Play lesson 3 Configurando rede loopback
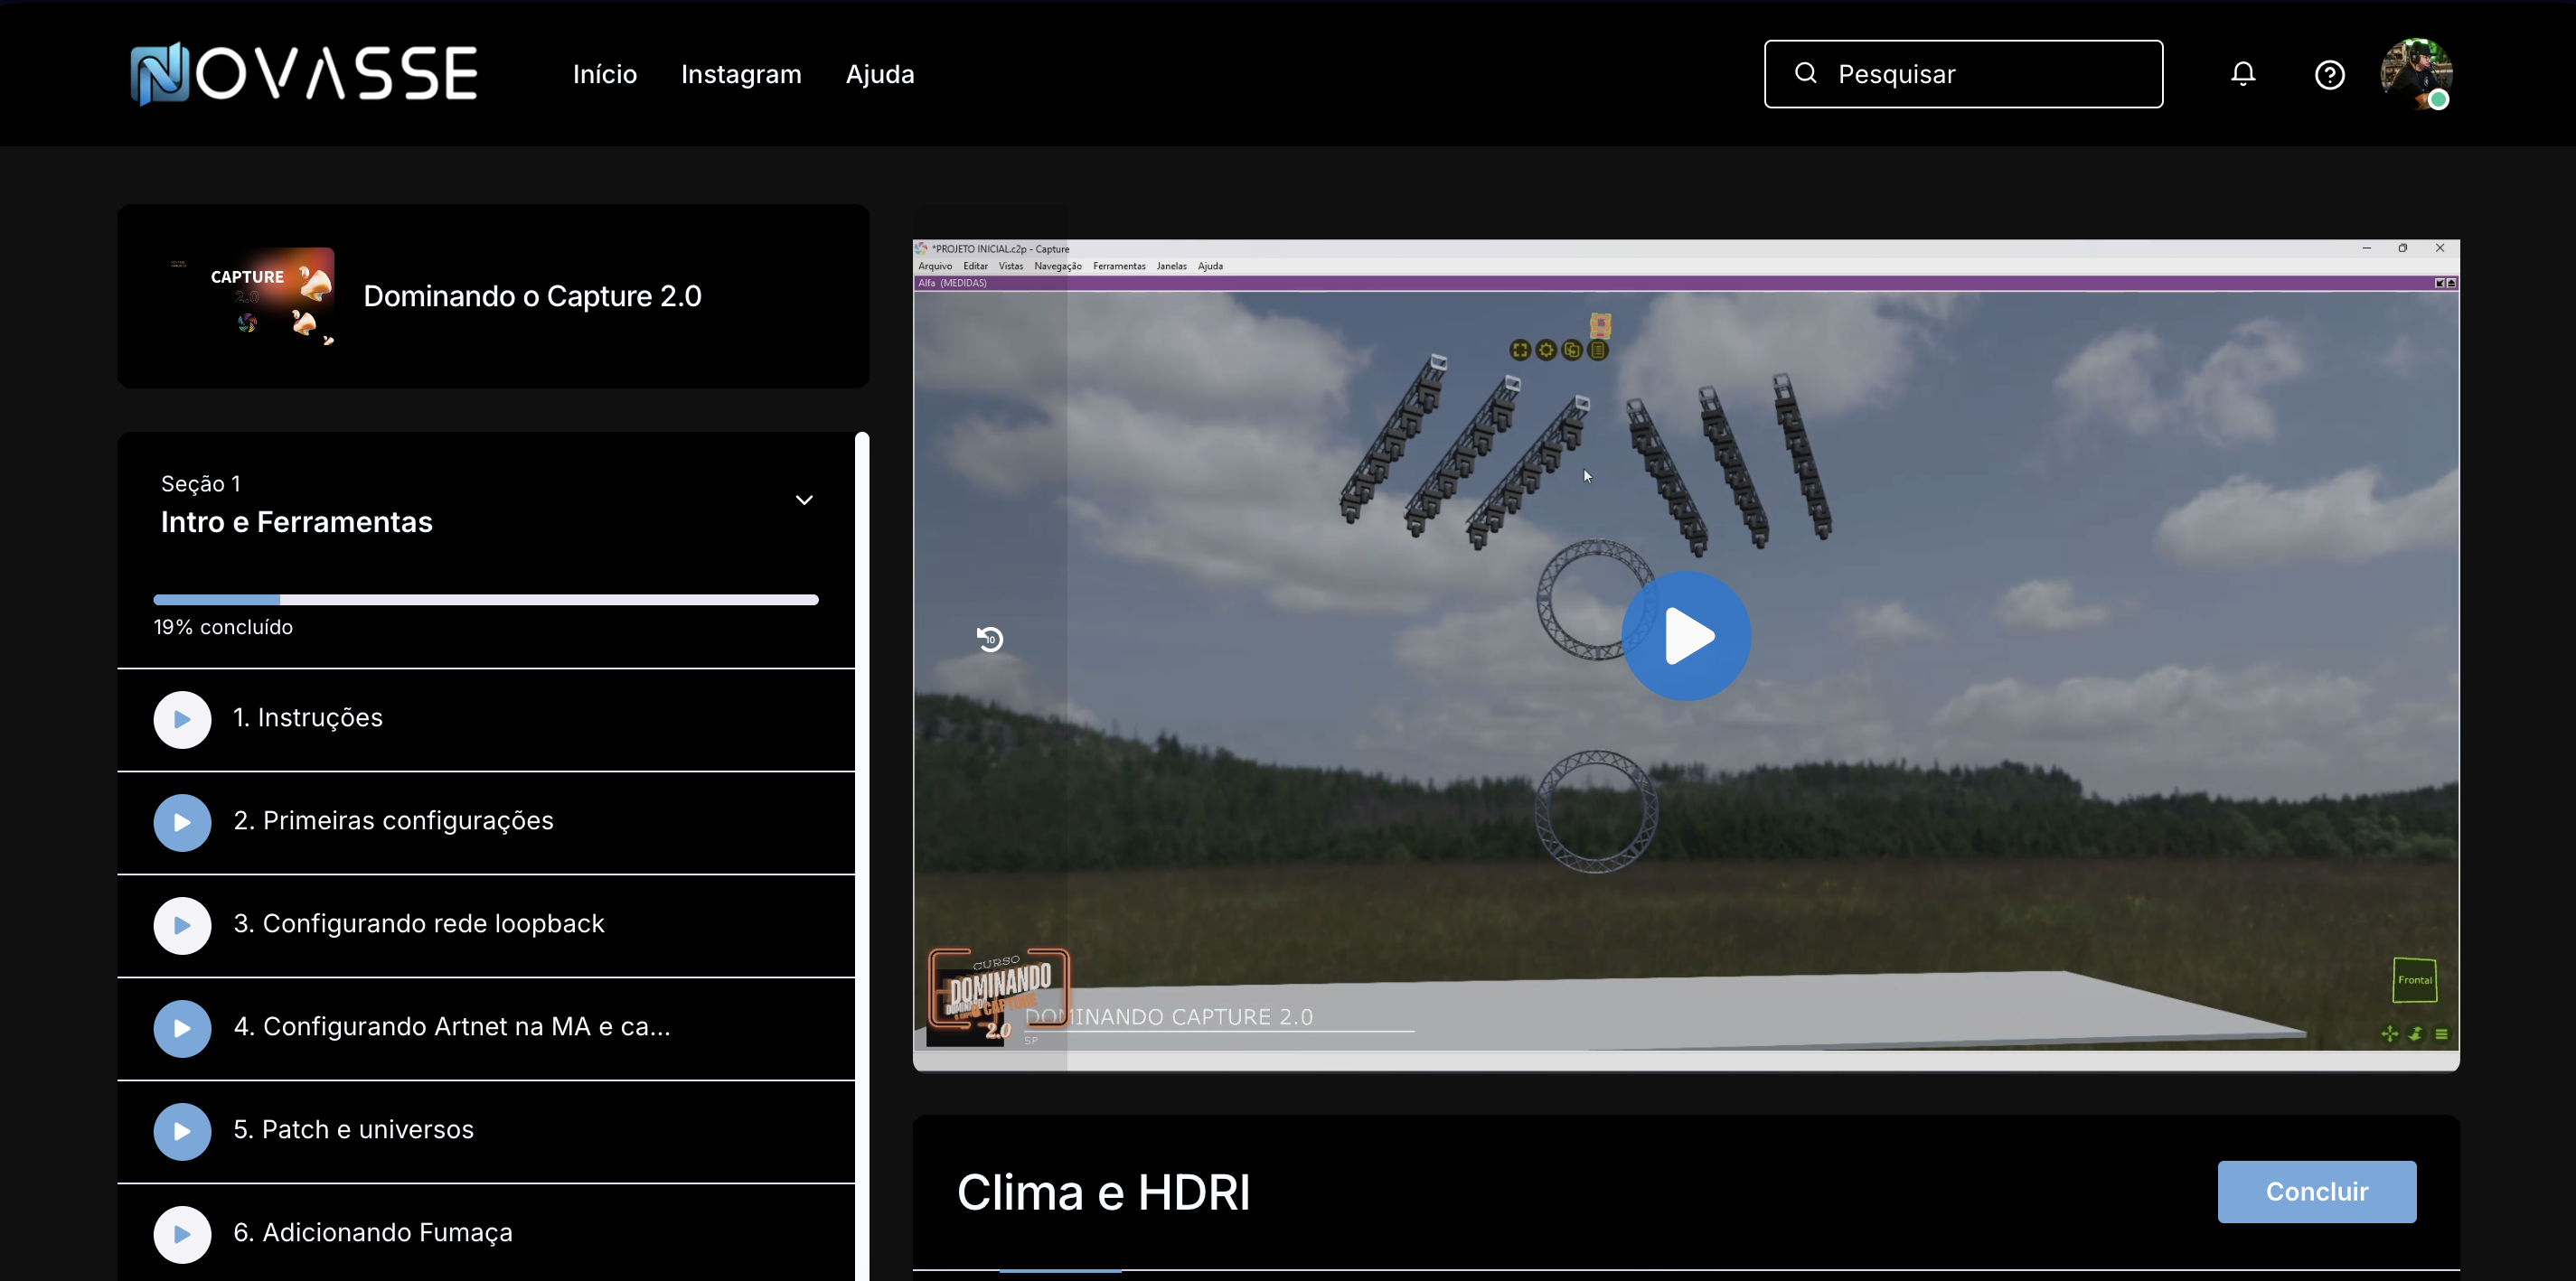The image size is (2576, 1281). click(x=182, y=925)
